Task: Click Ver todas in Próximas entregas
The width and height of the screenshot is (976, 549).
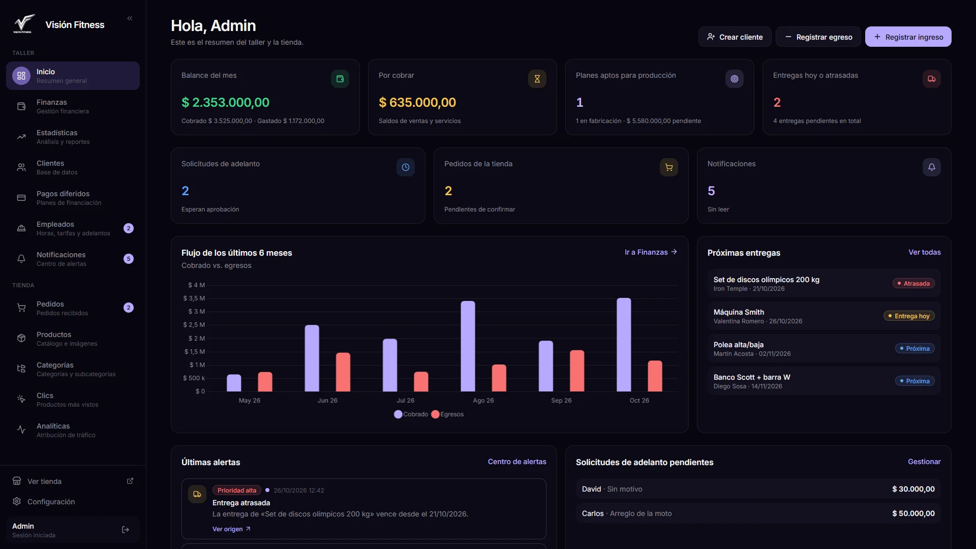Action: coord(924,252)
